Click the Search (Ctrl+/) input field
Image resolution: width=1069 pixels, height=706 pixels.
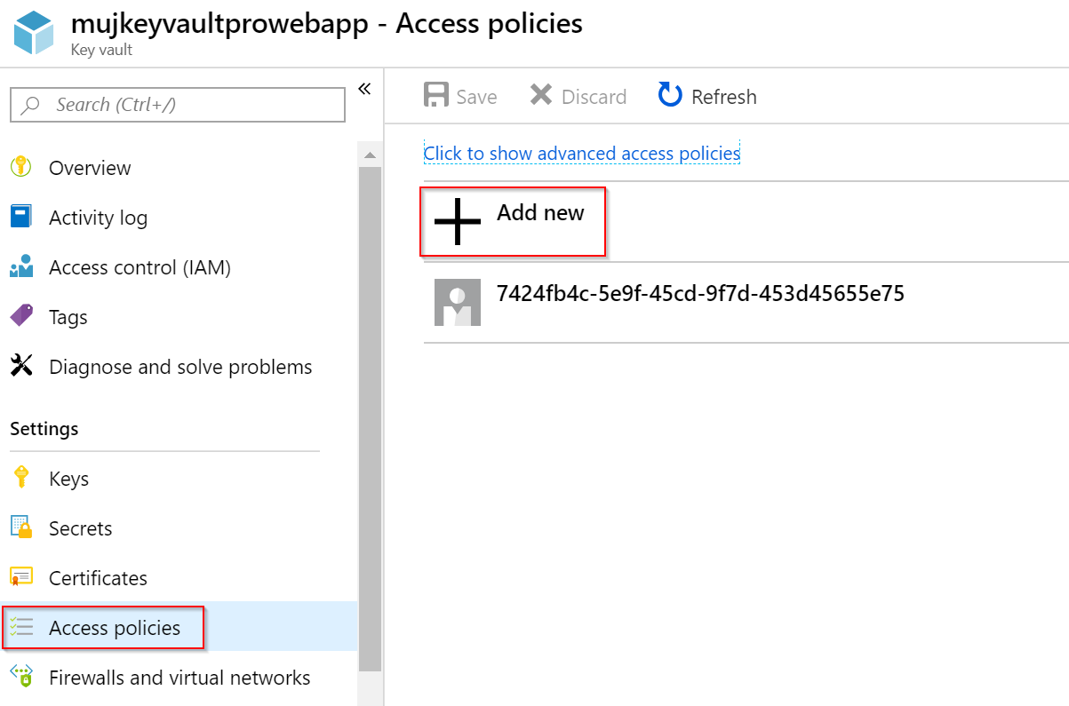178,105
